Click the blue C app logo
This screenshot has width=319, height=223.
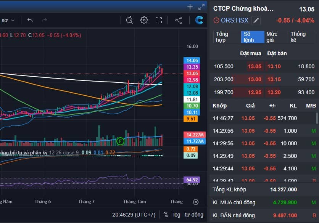[199, 20]
